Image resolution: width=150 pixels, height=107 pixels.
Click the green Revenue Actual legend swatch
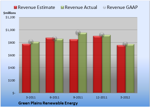[62, 8]
